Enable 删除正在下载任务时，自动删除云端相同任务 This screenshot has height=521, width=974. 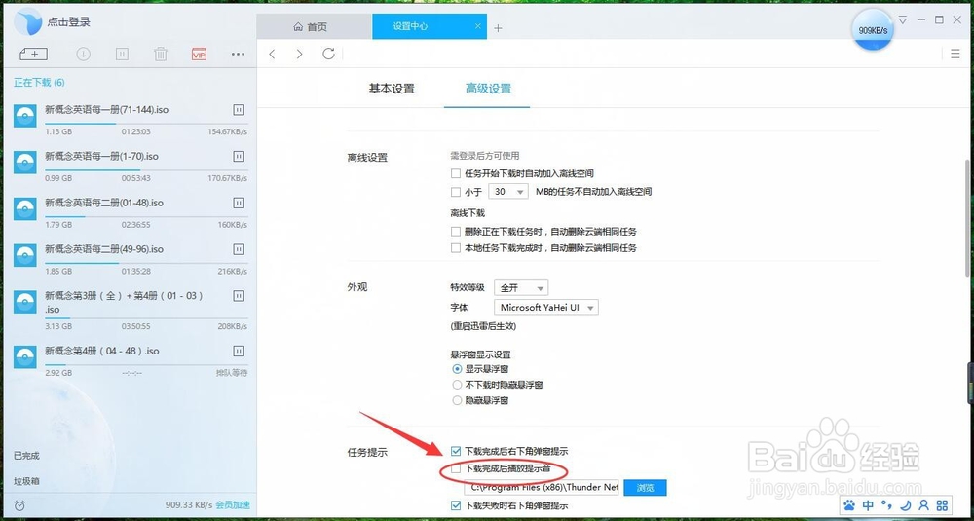point(456,232)
